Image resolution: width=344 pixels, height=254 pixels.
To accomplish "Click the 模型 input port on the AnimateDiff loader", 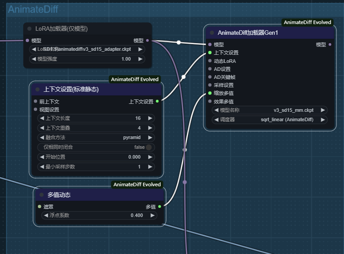I will 210,45.
